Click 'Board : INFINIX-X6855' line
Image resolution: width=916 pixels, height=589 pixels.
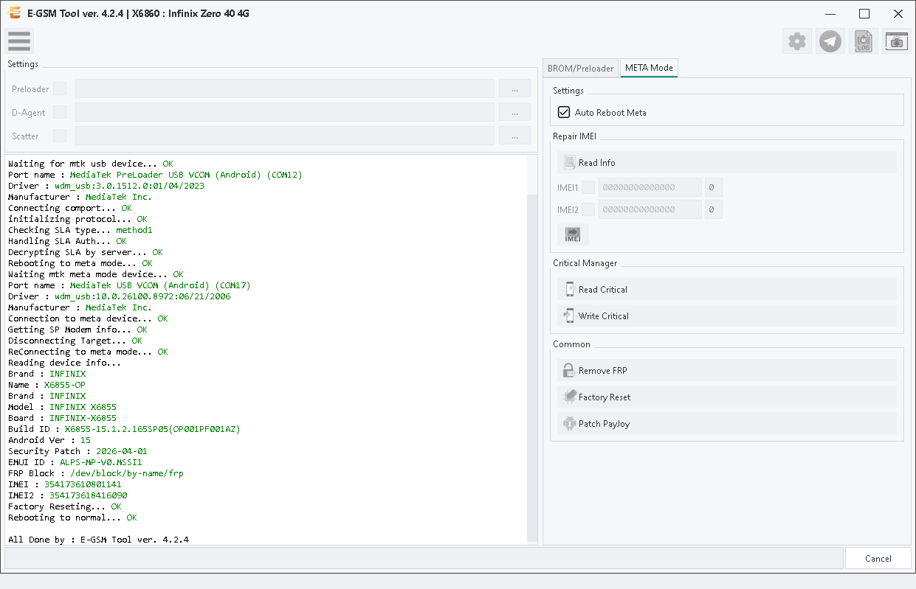click(x=62, y=418)
